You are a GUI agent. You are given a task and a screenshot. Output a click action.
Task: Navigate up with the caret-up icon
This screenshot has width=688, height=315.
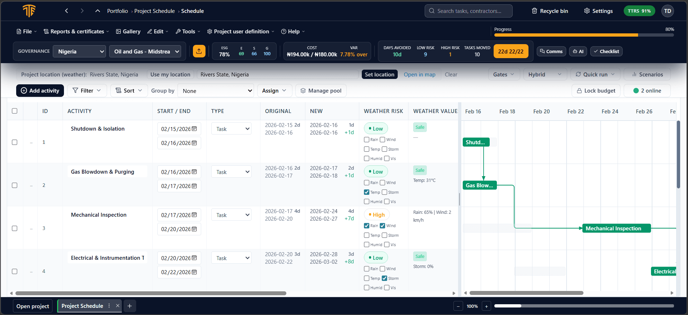97,11
